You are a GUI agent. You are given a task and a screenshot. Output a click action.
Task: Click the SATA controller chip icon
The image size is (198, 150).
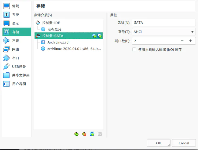pyautogui.click(x=38, y=36)
